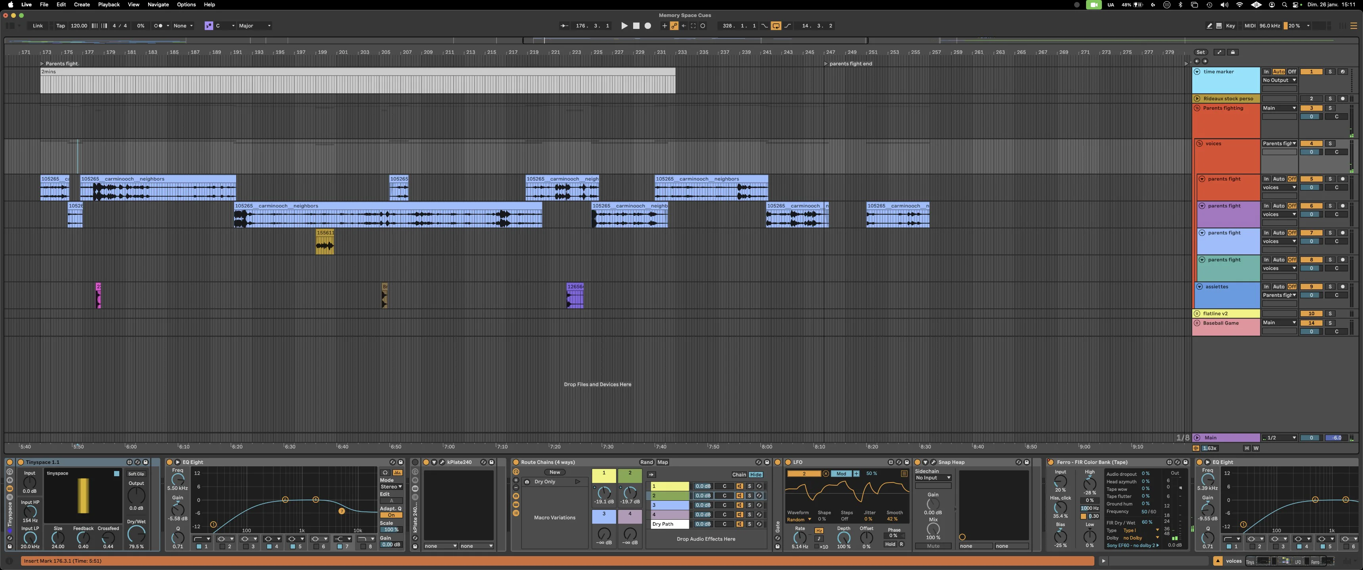Click the Follow playback icon
Image resolution: width=1363 pixels, height=570 pixels.
click(x=565, y=25)
